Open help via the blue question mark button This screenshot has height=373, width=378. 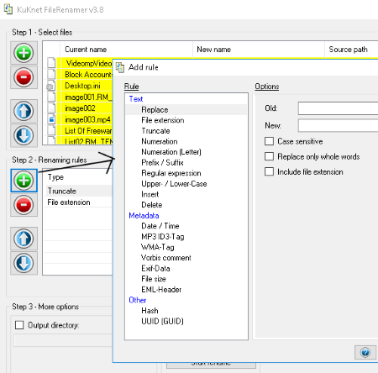pyautogui.click(x=365, y=352)
